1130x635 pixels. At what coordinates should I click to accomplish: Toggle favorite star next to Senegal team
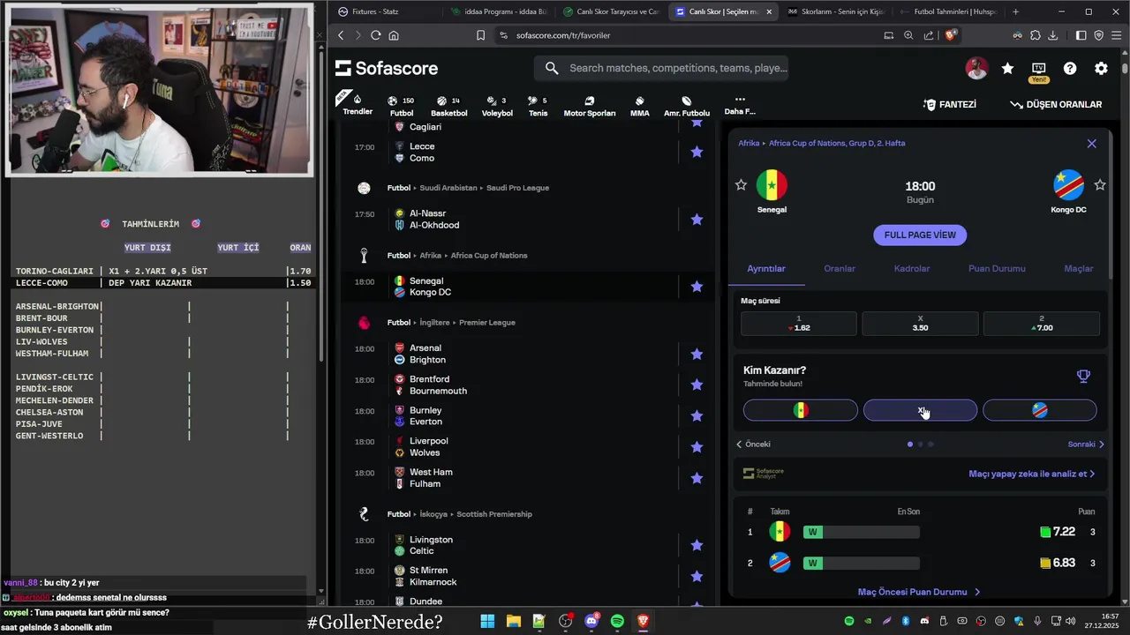point(741,185)
